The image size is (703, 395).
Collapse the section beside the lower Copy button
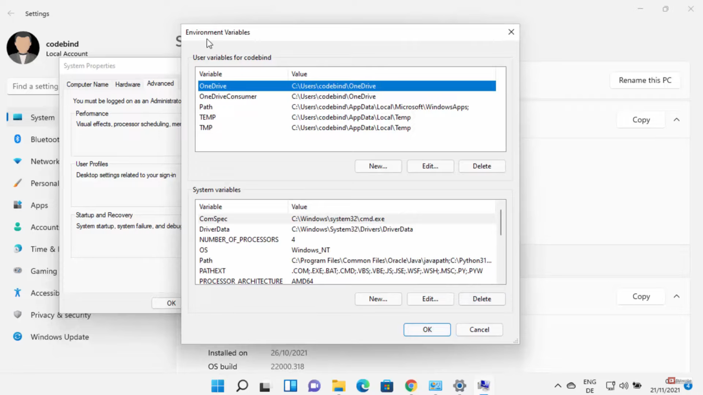[676, 296]
